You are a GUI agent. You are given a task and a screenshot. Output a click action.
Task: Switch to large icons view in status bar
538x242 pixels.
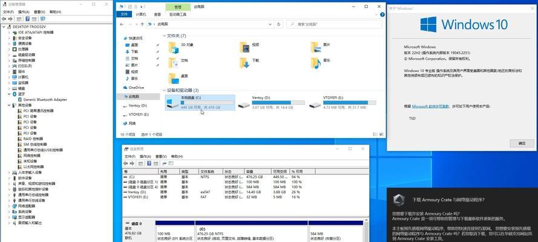click(381, 135)
